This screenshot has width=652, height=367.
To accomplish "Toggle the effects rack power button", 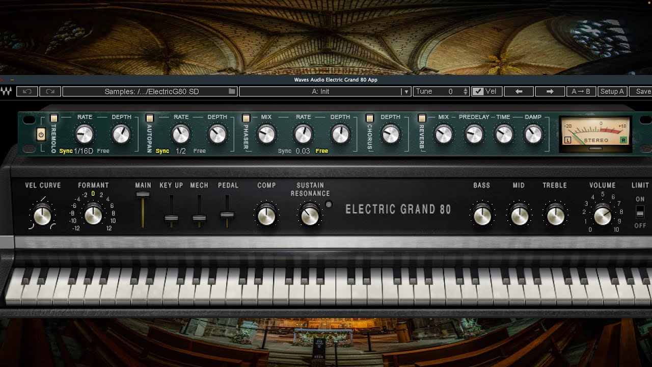I will (41, 135).
